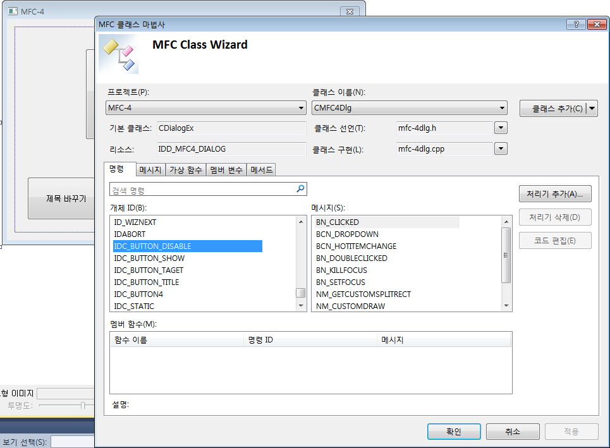
Task: Click the mfc-4dlg.h declaration field
Action: 444,128
